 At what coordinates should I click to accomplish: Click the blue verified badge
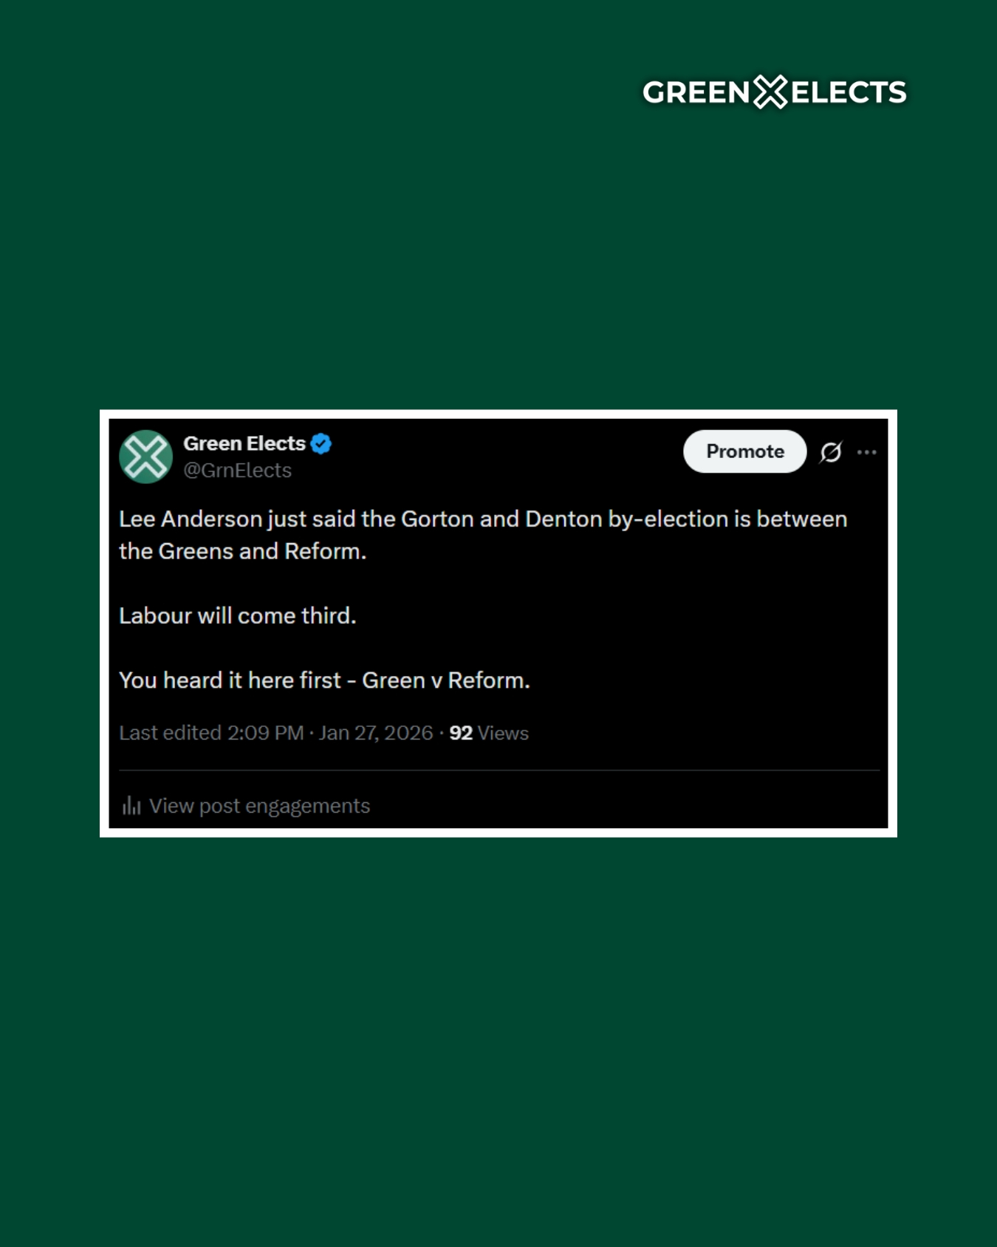coord(321,444)
